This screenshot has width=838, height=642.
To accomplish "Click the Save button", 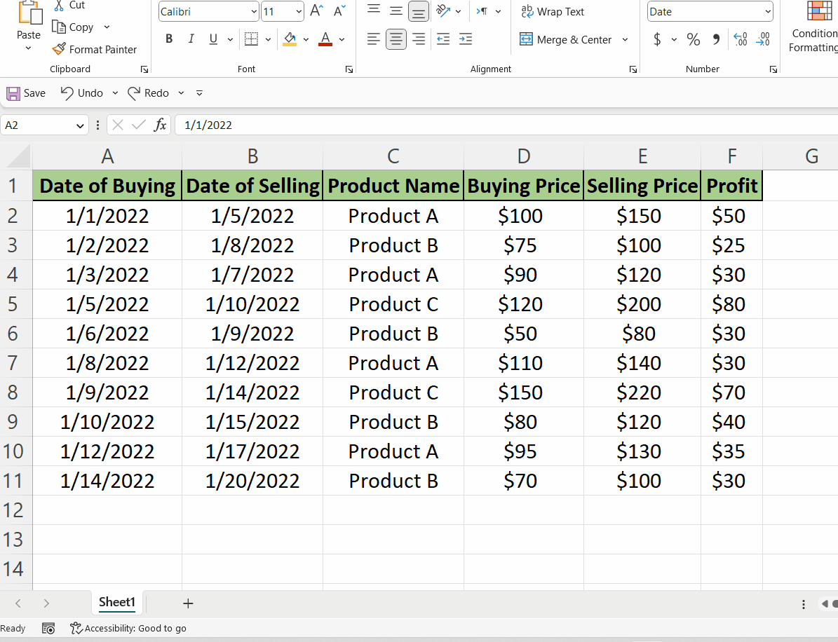I will 25,93.
